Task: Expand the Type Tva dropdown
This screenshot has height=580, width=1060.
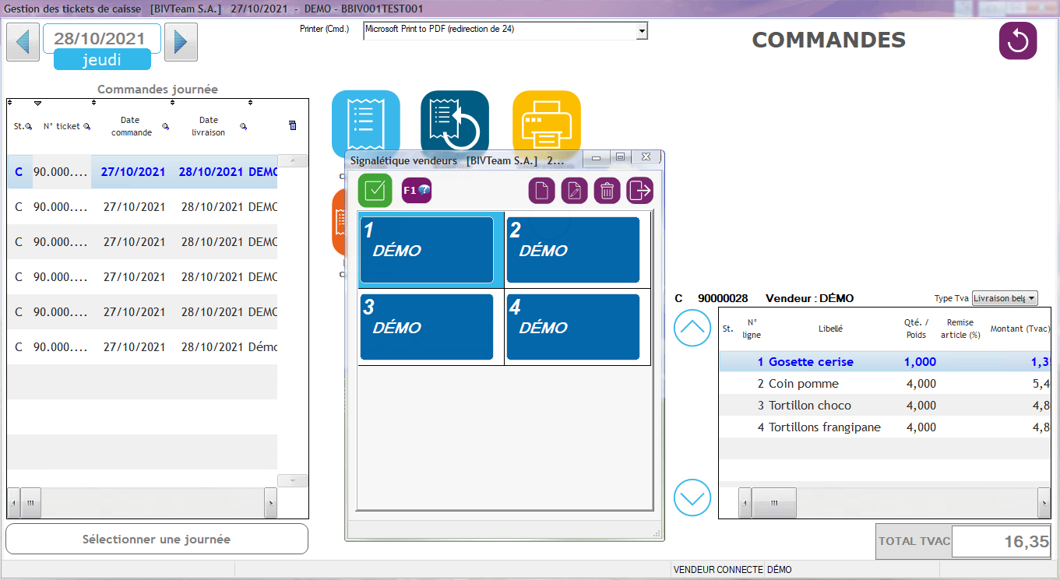Action: [x=1031, y=298]
